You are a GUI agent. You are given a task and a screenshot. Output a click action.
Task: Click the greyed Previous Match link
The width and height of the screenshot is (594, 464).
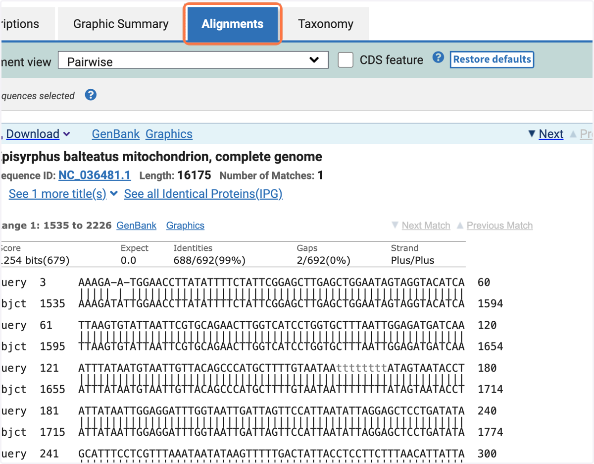[x=499, y=226]
